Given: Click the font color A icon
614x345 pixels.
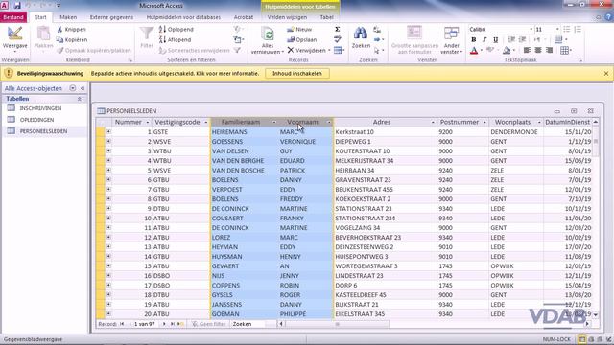Looking at the screenshot, I should (x=474, y=51).
